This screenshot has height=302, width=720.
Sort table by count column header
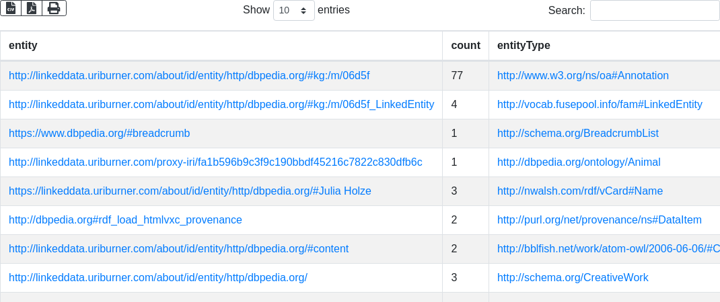[x=465, y=46]
